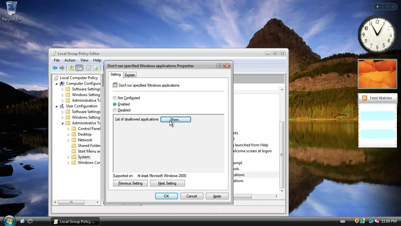Select Software Settings under User Configuration
Screen dimensions: 401x226
click(x=86, y=112)
